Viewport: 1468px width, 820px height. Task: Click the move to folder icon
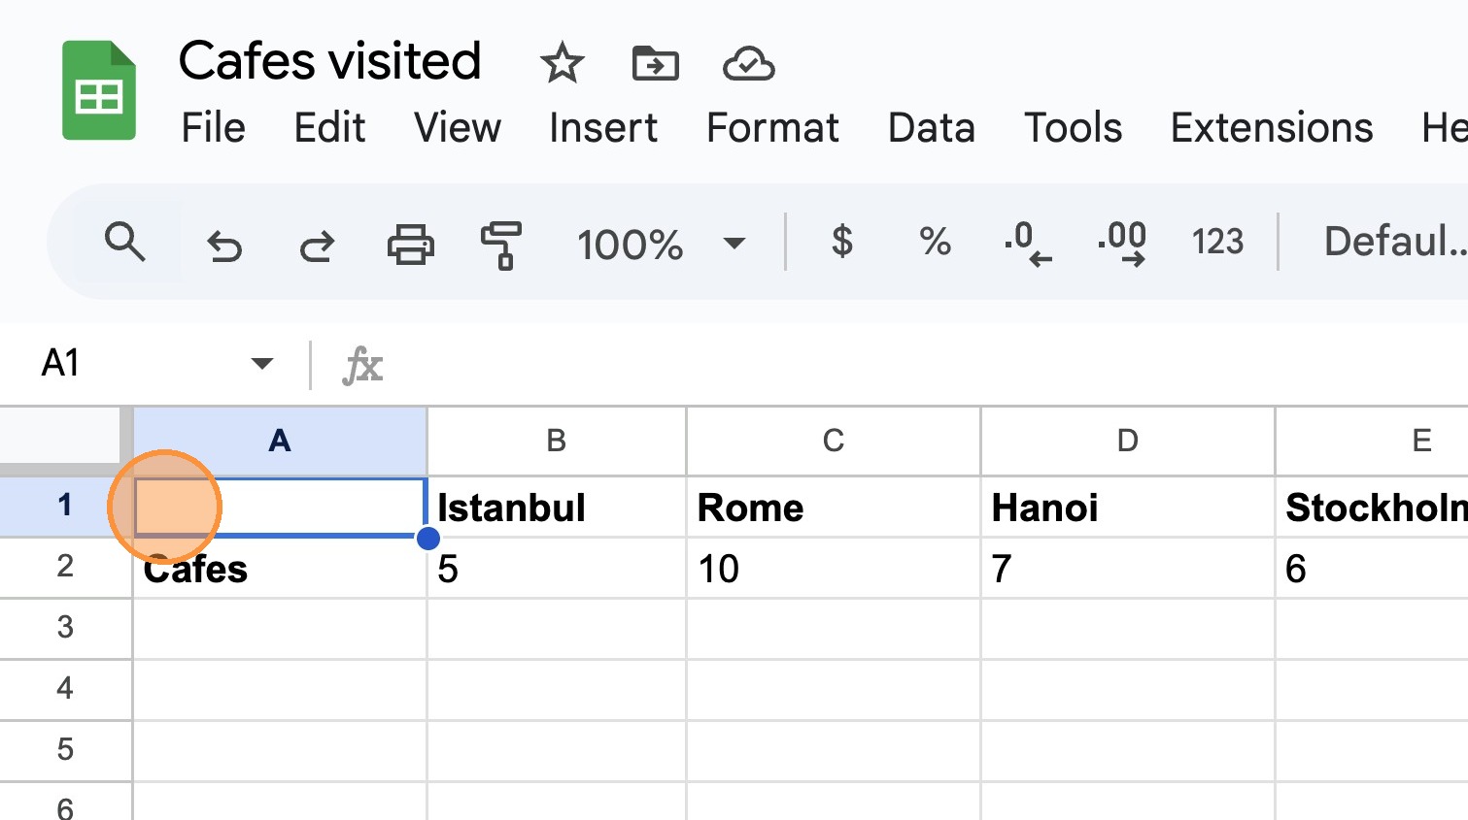(656, 64)
